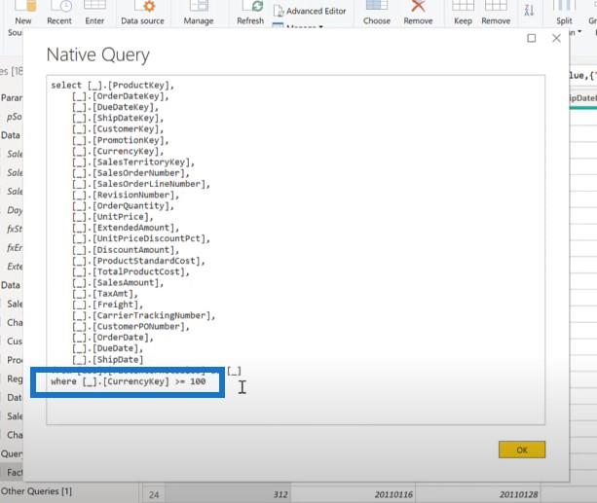
Task: Select the fxSt function query
Action: (15, 229)
